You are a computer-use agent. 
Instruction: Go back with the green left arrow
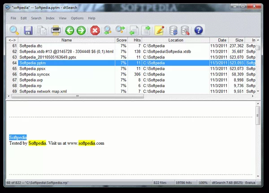coord(69,30)
